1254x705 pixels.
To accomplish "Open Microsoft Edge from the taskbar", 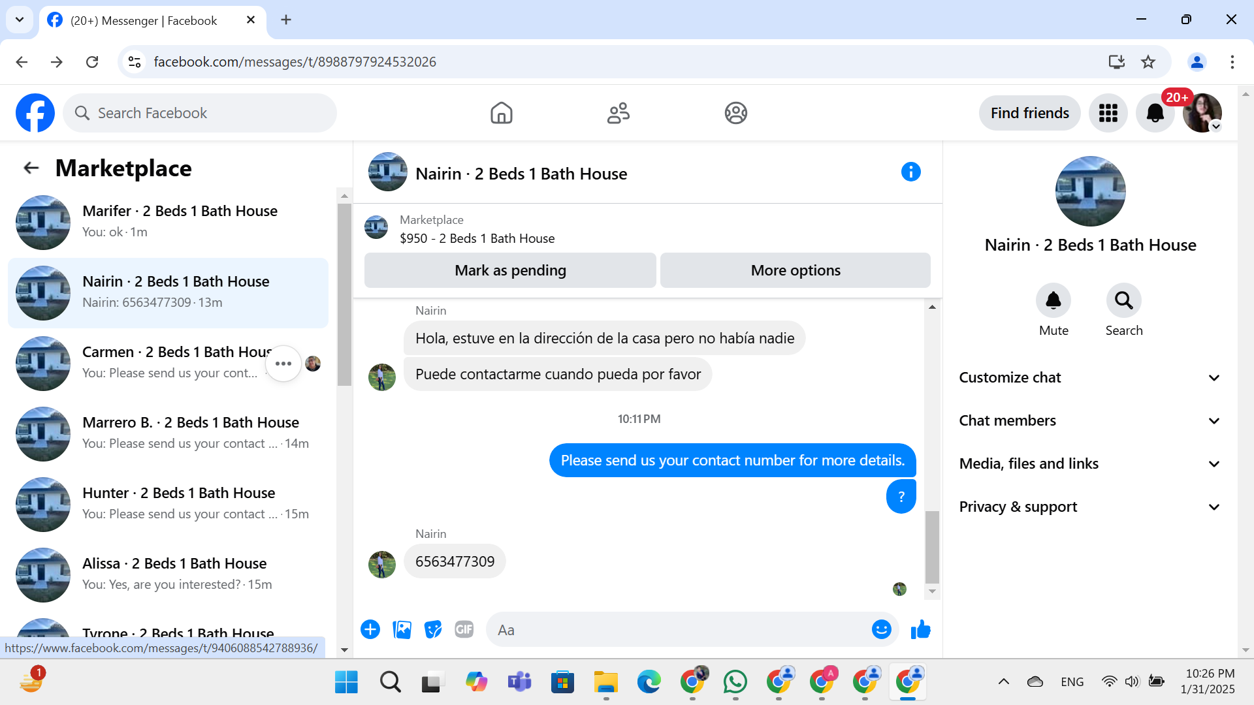I will tap(649, 682).
